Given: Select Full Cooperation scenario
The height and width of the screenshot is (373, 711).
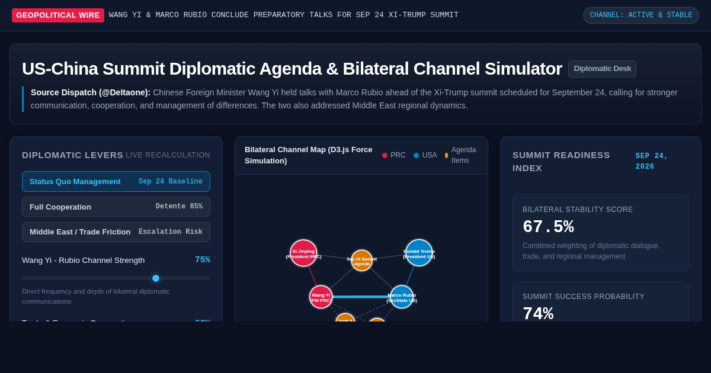Looking at the screenshot, I should pos(116,207).
